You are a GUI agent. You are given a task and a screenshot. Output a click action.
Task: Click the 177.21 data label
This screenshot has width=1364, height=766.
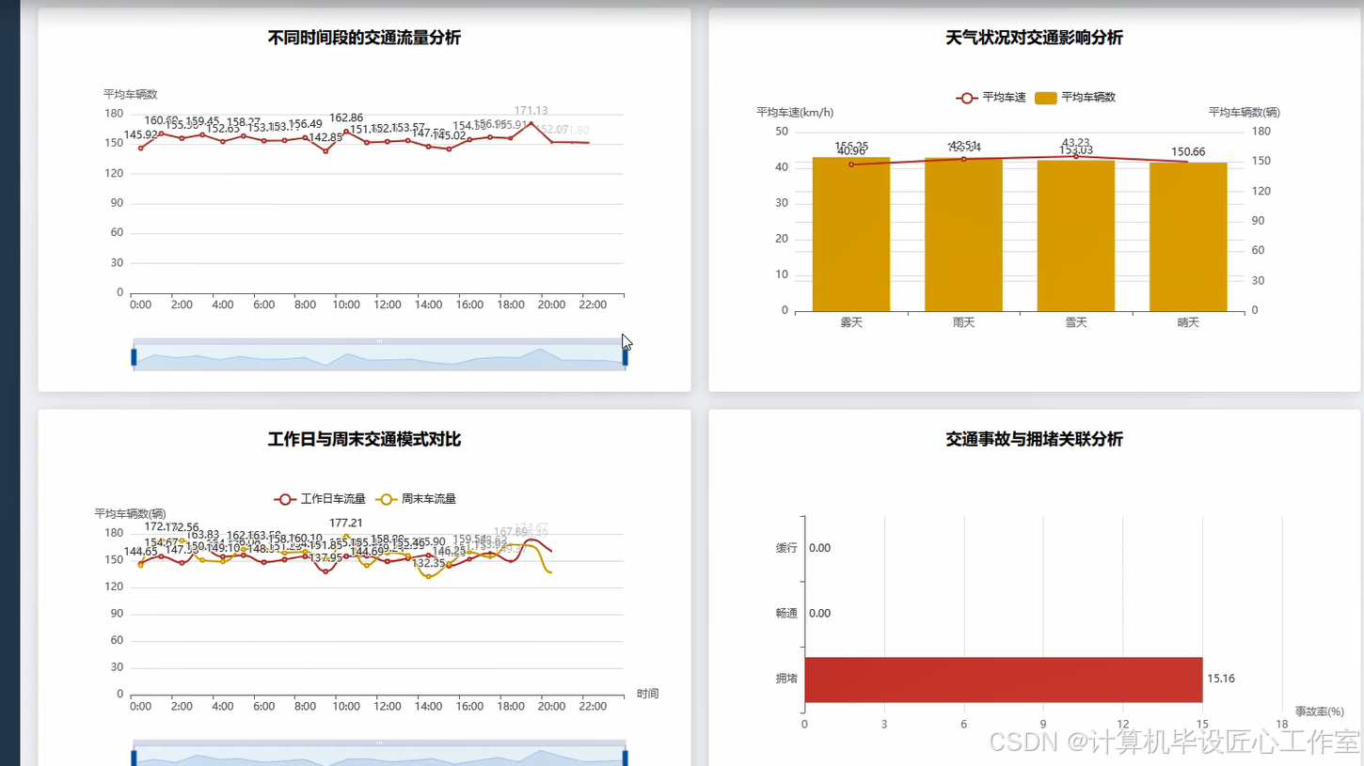(x=346, y=524)
